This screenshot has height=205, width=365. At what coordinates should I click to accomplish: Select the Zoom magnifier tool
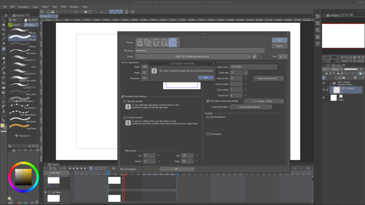(3, 20)
